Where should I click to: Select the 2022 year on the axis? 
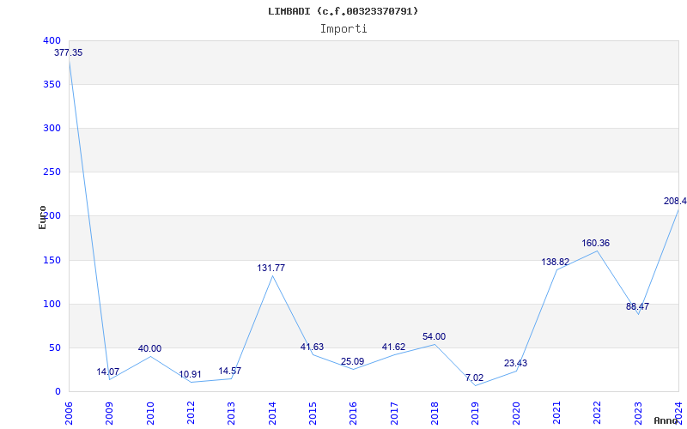click(x=598, y=414)
